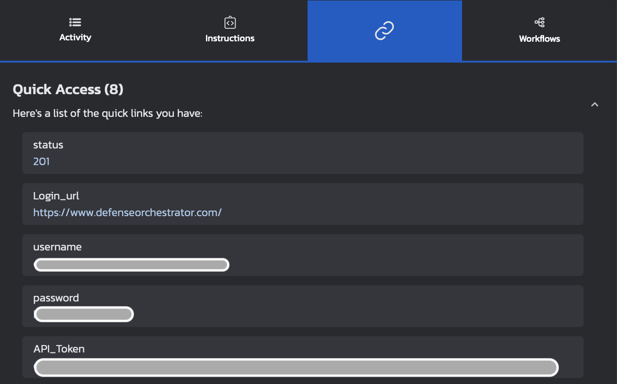Viewport: 617px width, 384px height.
Task: Click the 201 status value
Action: 41,161
